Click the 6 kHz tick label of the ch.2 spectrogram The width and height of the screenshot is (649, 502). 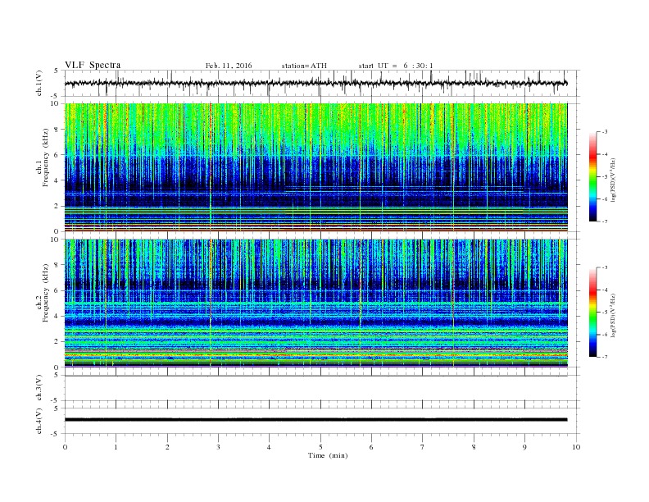coord(57,290)
